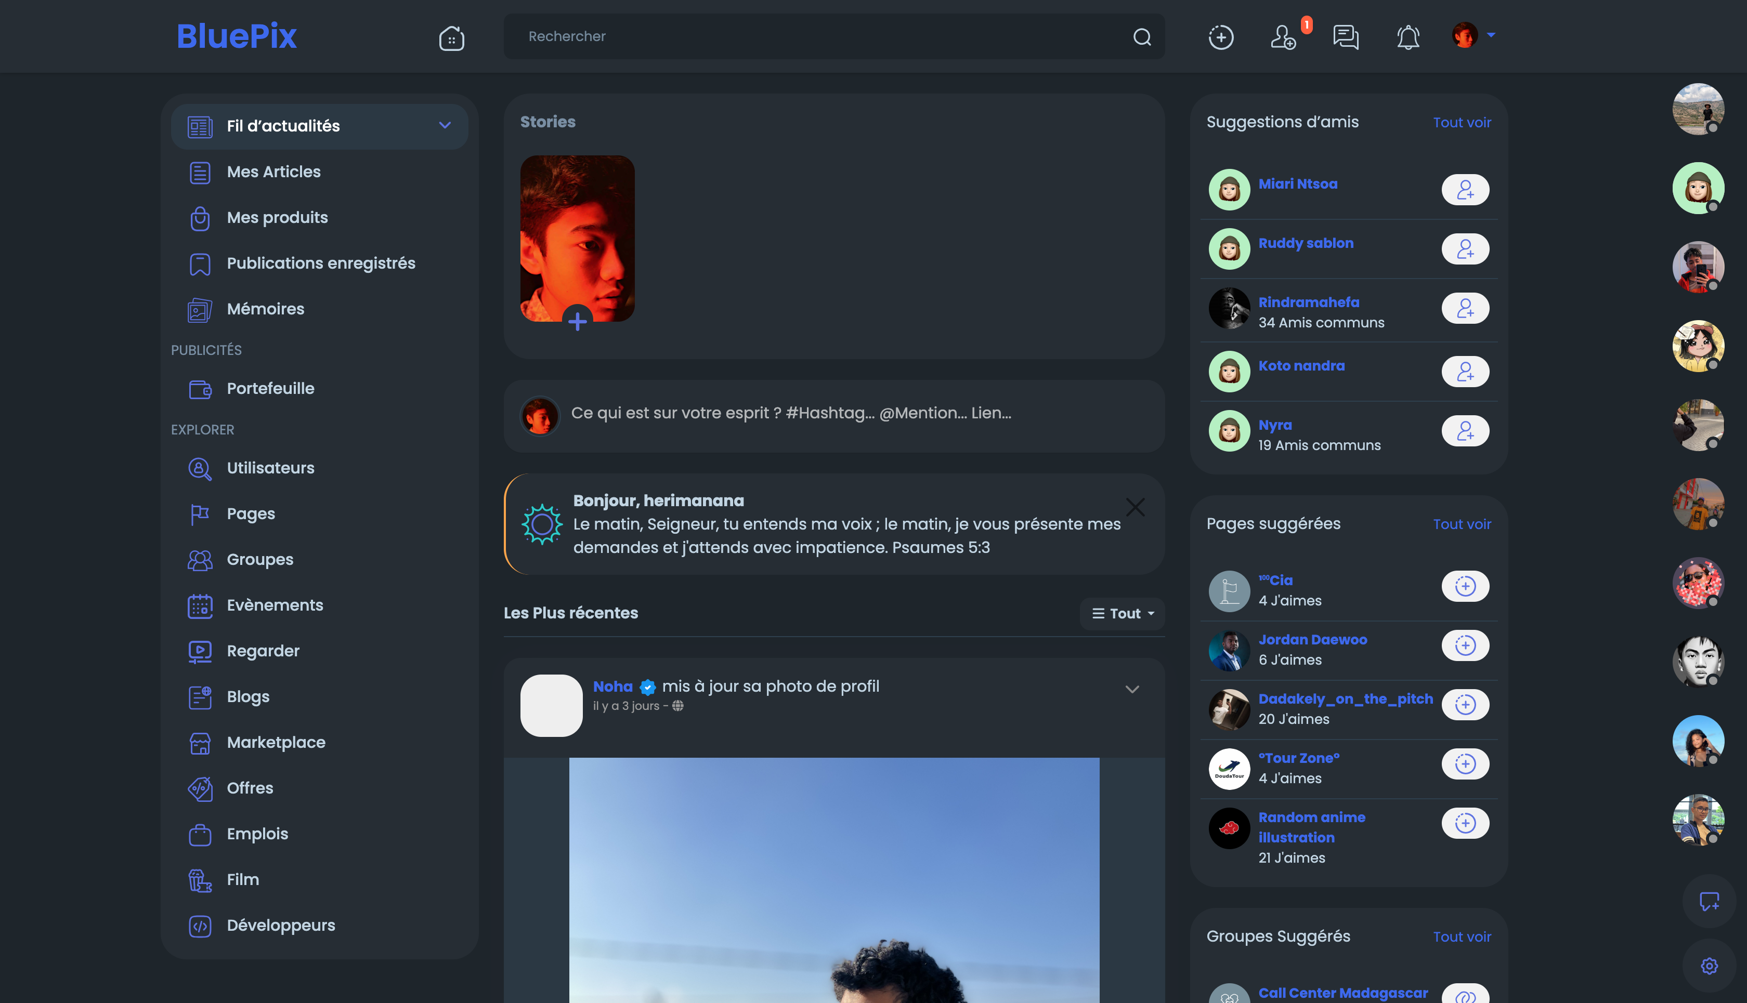Join the Call Center Madagascar group

click(1465, 993)
